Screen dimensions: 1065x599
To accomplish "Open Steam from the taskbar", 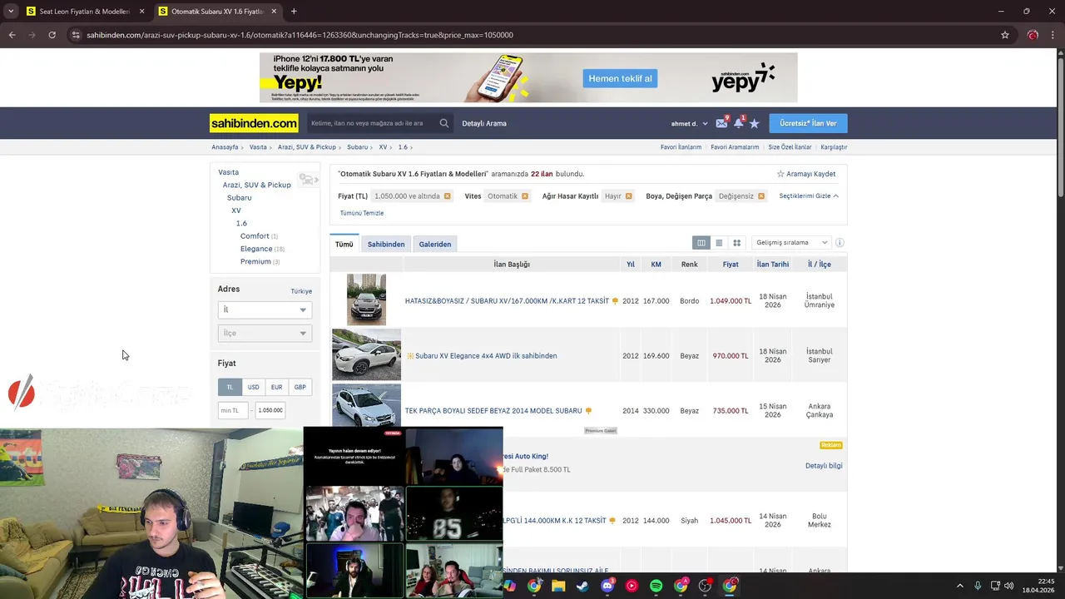I will coord(582,586).
